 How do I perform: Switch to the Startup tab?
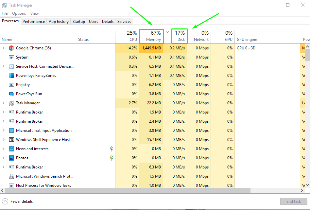(79, 22)
